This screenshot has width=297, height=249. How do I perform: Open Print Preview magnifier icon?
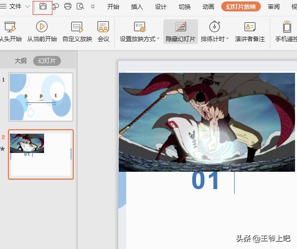[x=80, y=7]
